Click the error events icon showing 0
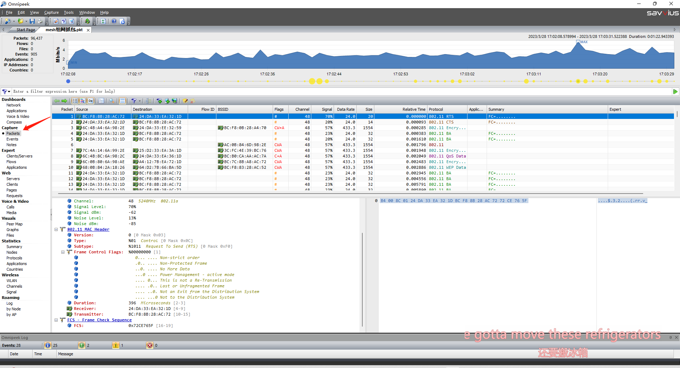This screenshot has height=368, width=680. [x=150, y=345]
